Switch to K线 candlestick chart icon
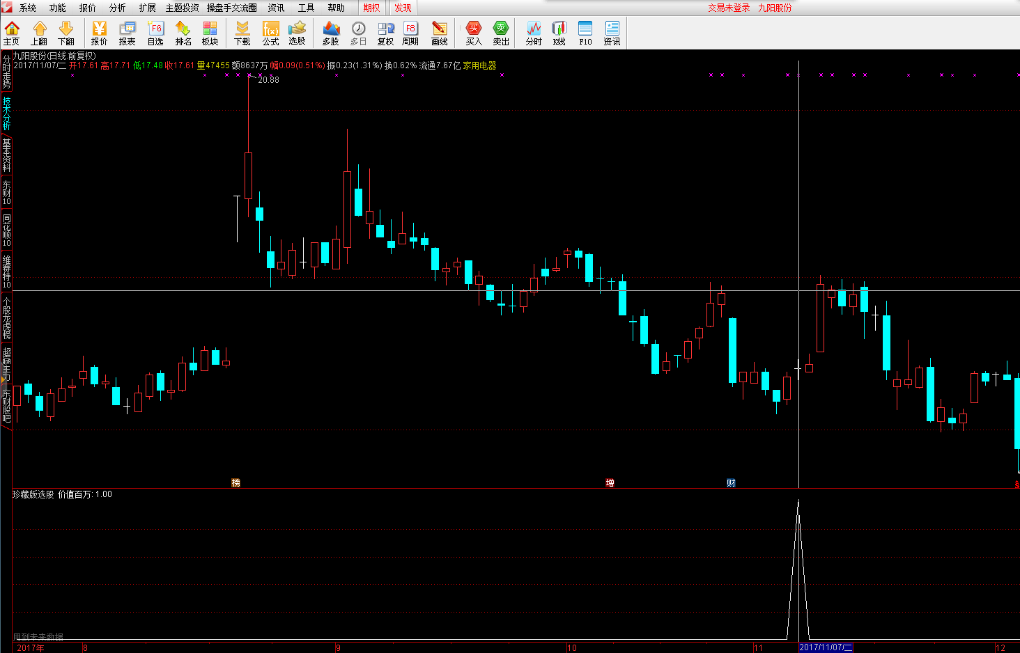 click(x=559, y=33)
